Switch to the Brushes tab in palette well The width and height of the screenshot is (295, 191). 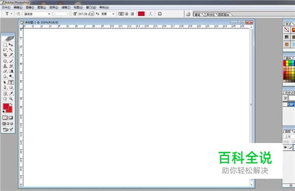[x=197, y=15]
